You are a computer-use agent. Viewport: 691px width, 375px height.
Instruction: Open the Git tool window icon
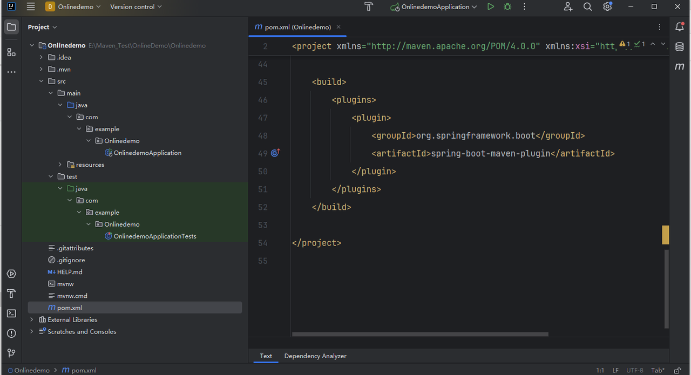point(11,353)
